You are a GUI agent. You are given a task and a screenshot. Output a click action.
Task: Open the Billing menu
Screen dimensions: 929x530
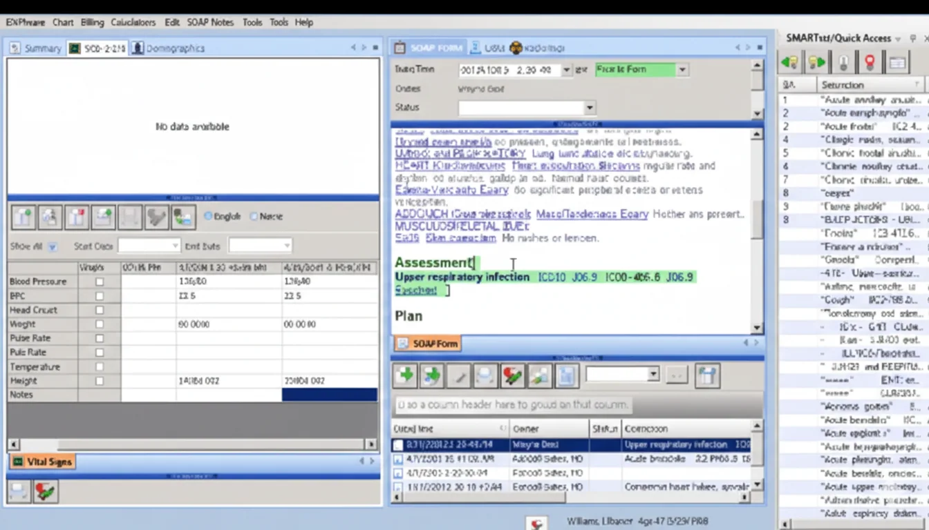click(x=92, y=22)
